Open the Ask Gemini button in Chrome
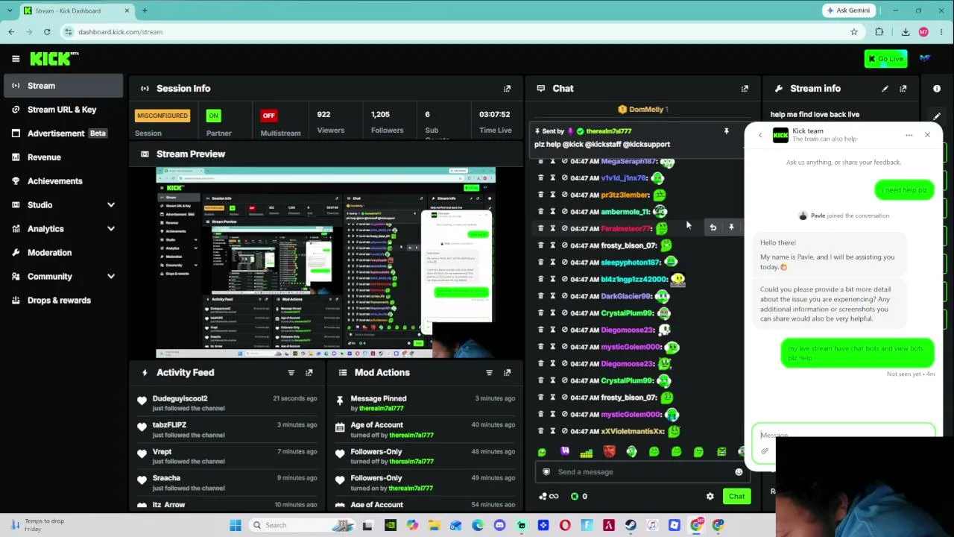This screenshot has height=537, width=954. click(847, 10)
